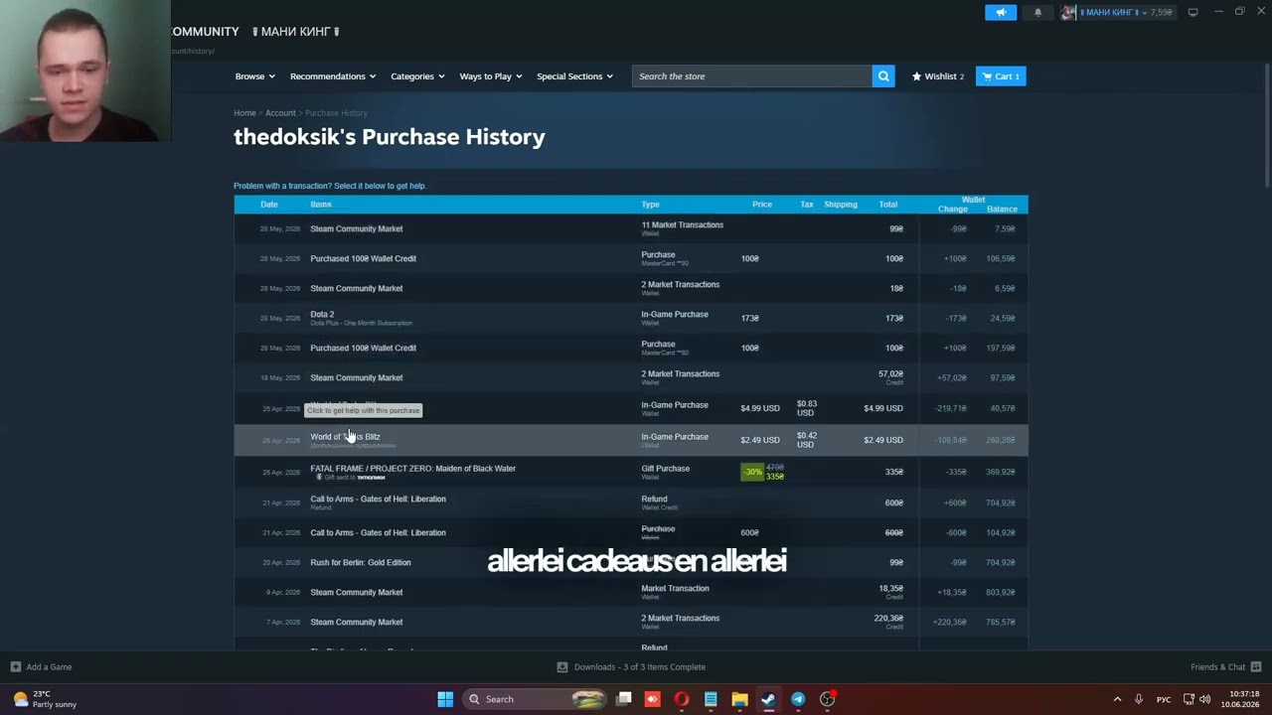Open the Wishlist star link
This screenshot has width=1272, height=715.
click(x=938, y=76)
